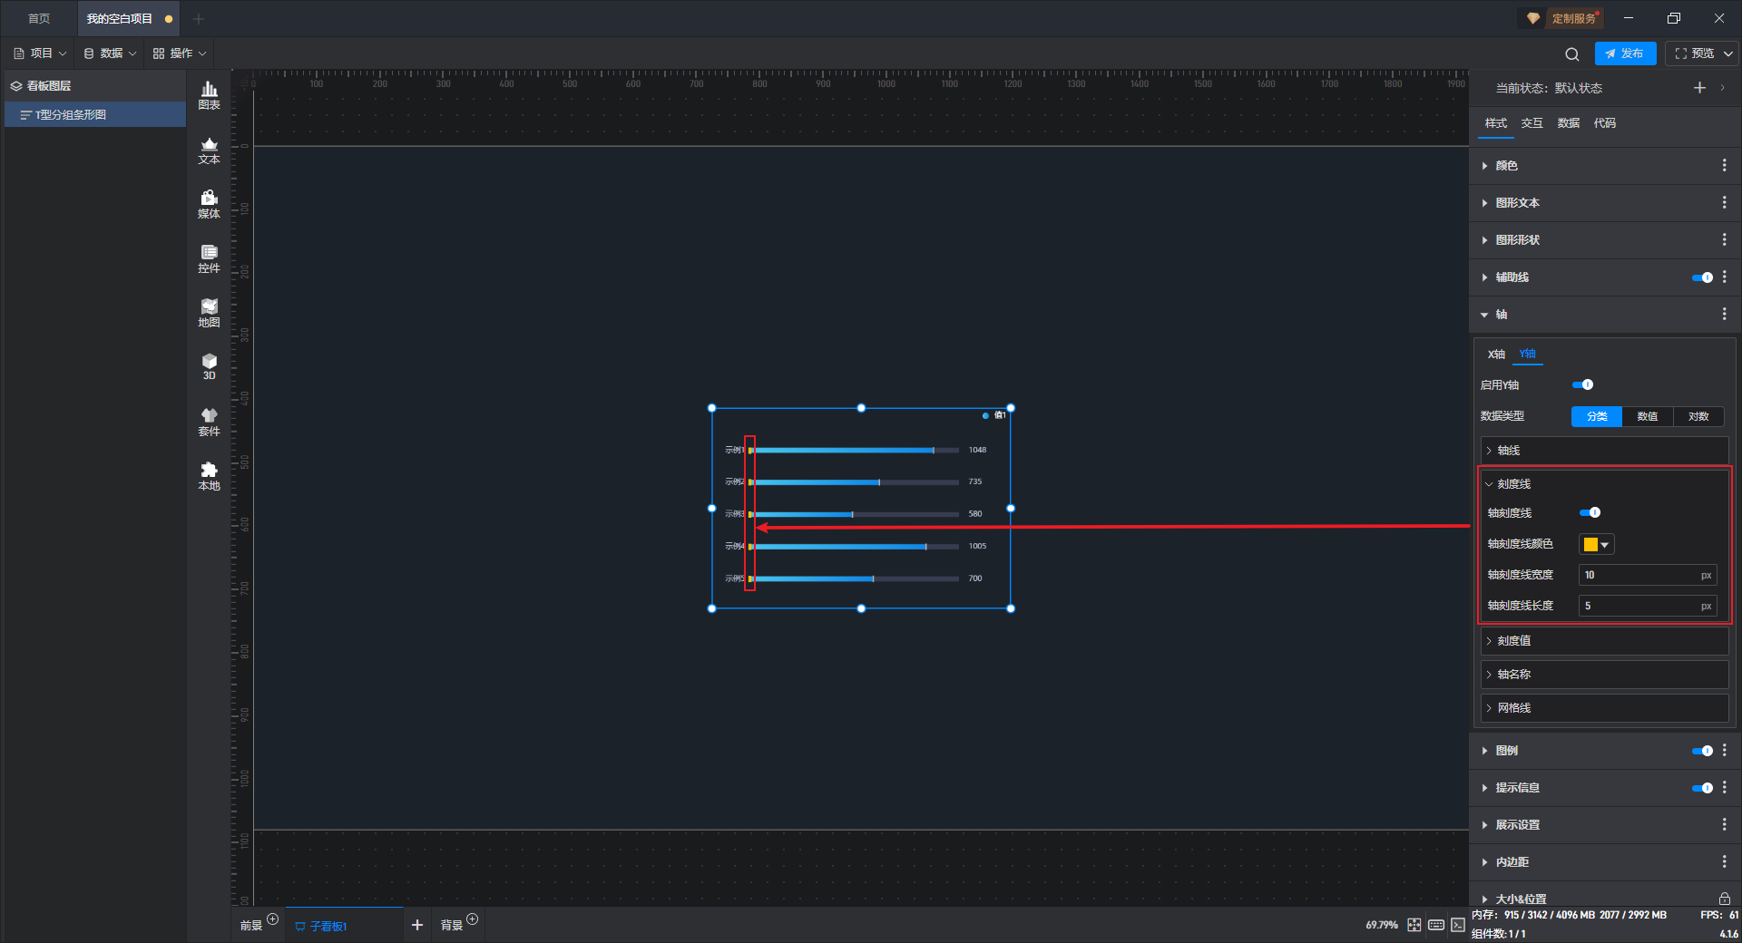Select 数值 data type option
The image size is (1742, 943).
click(1648, 416)
